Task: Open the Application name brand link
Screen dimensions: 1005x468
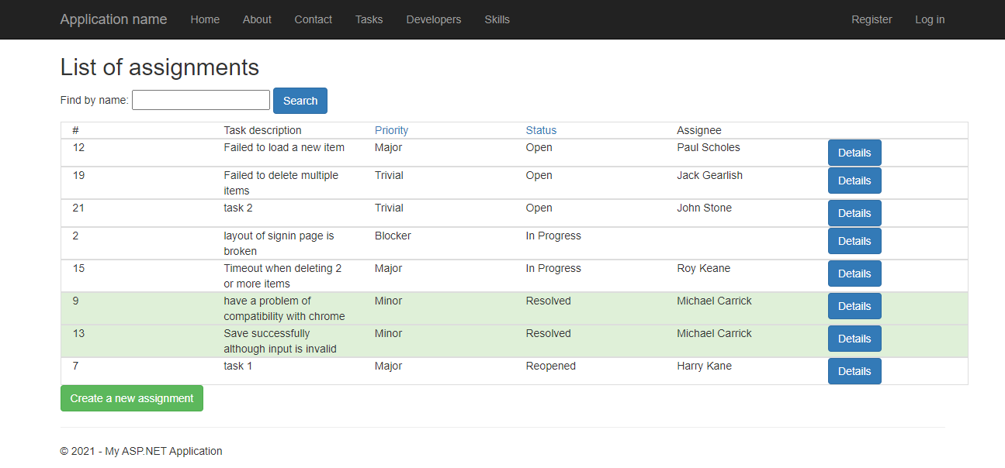Action: click(113, 19)
